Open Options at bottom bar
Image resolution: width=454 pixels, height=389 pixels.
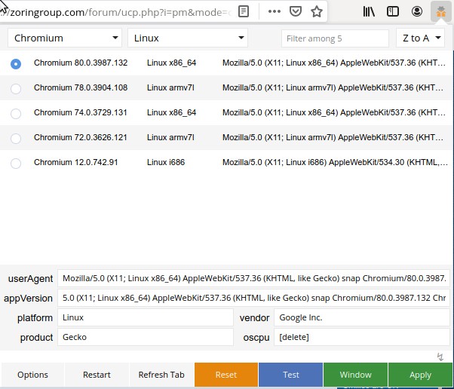point(32,375)
